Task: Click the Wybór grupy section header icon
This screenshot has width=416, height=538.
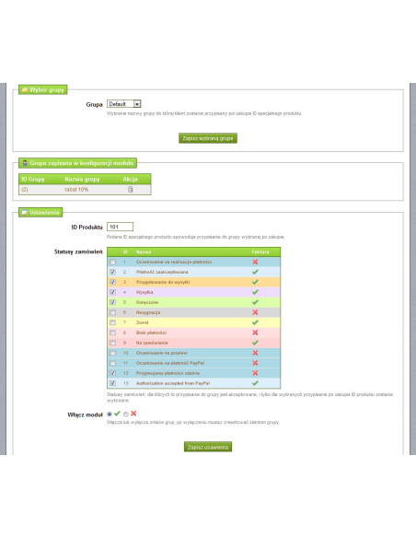Action: [x=24, y=90]
